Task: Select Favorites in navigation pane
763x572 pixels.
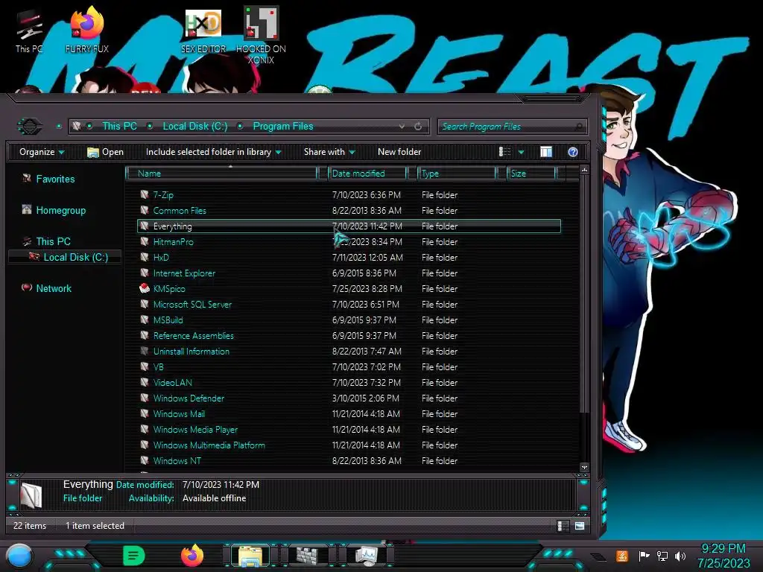Action: 49,179
